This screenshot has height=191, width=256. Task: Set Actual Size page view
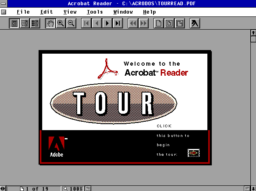159,23
